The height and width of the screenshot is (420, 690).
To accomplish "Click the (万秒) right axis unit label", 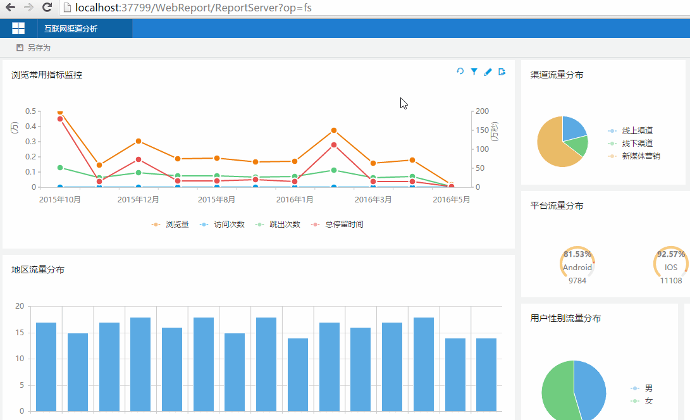I will pos(495,132).
